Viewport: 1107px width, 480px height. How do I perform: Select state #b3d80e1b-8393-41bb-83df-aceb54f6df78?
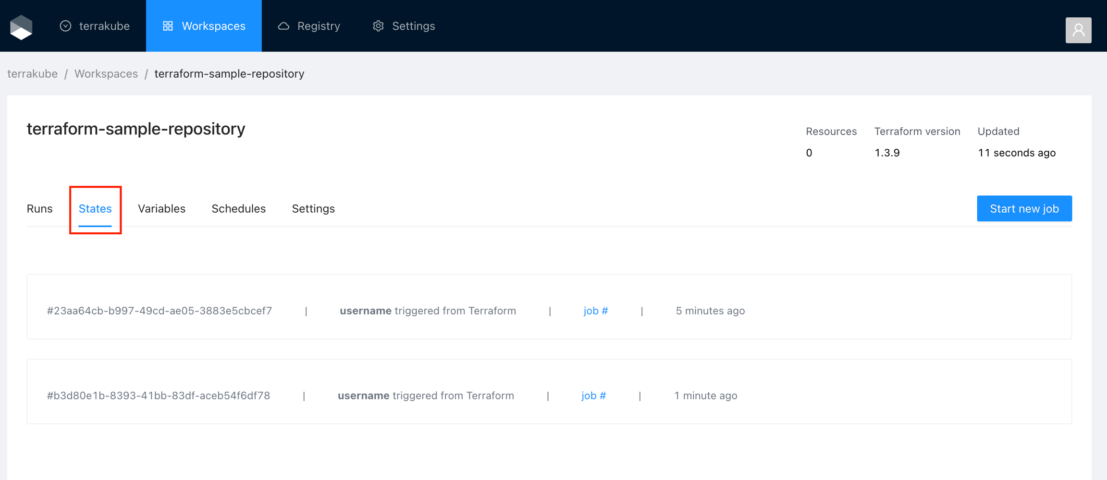pos(158,396)
